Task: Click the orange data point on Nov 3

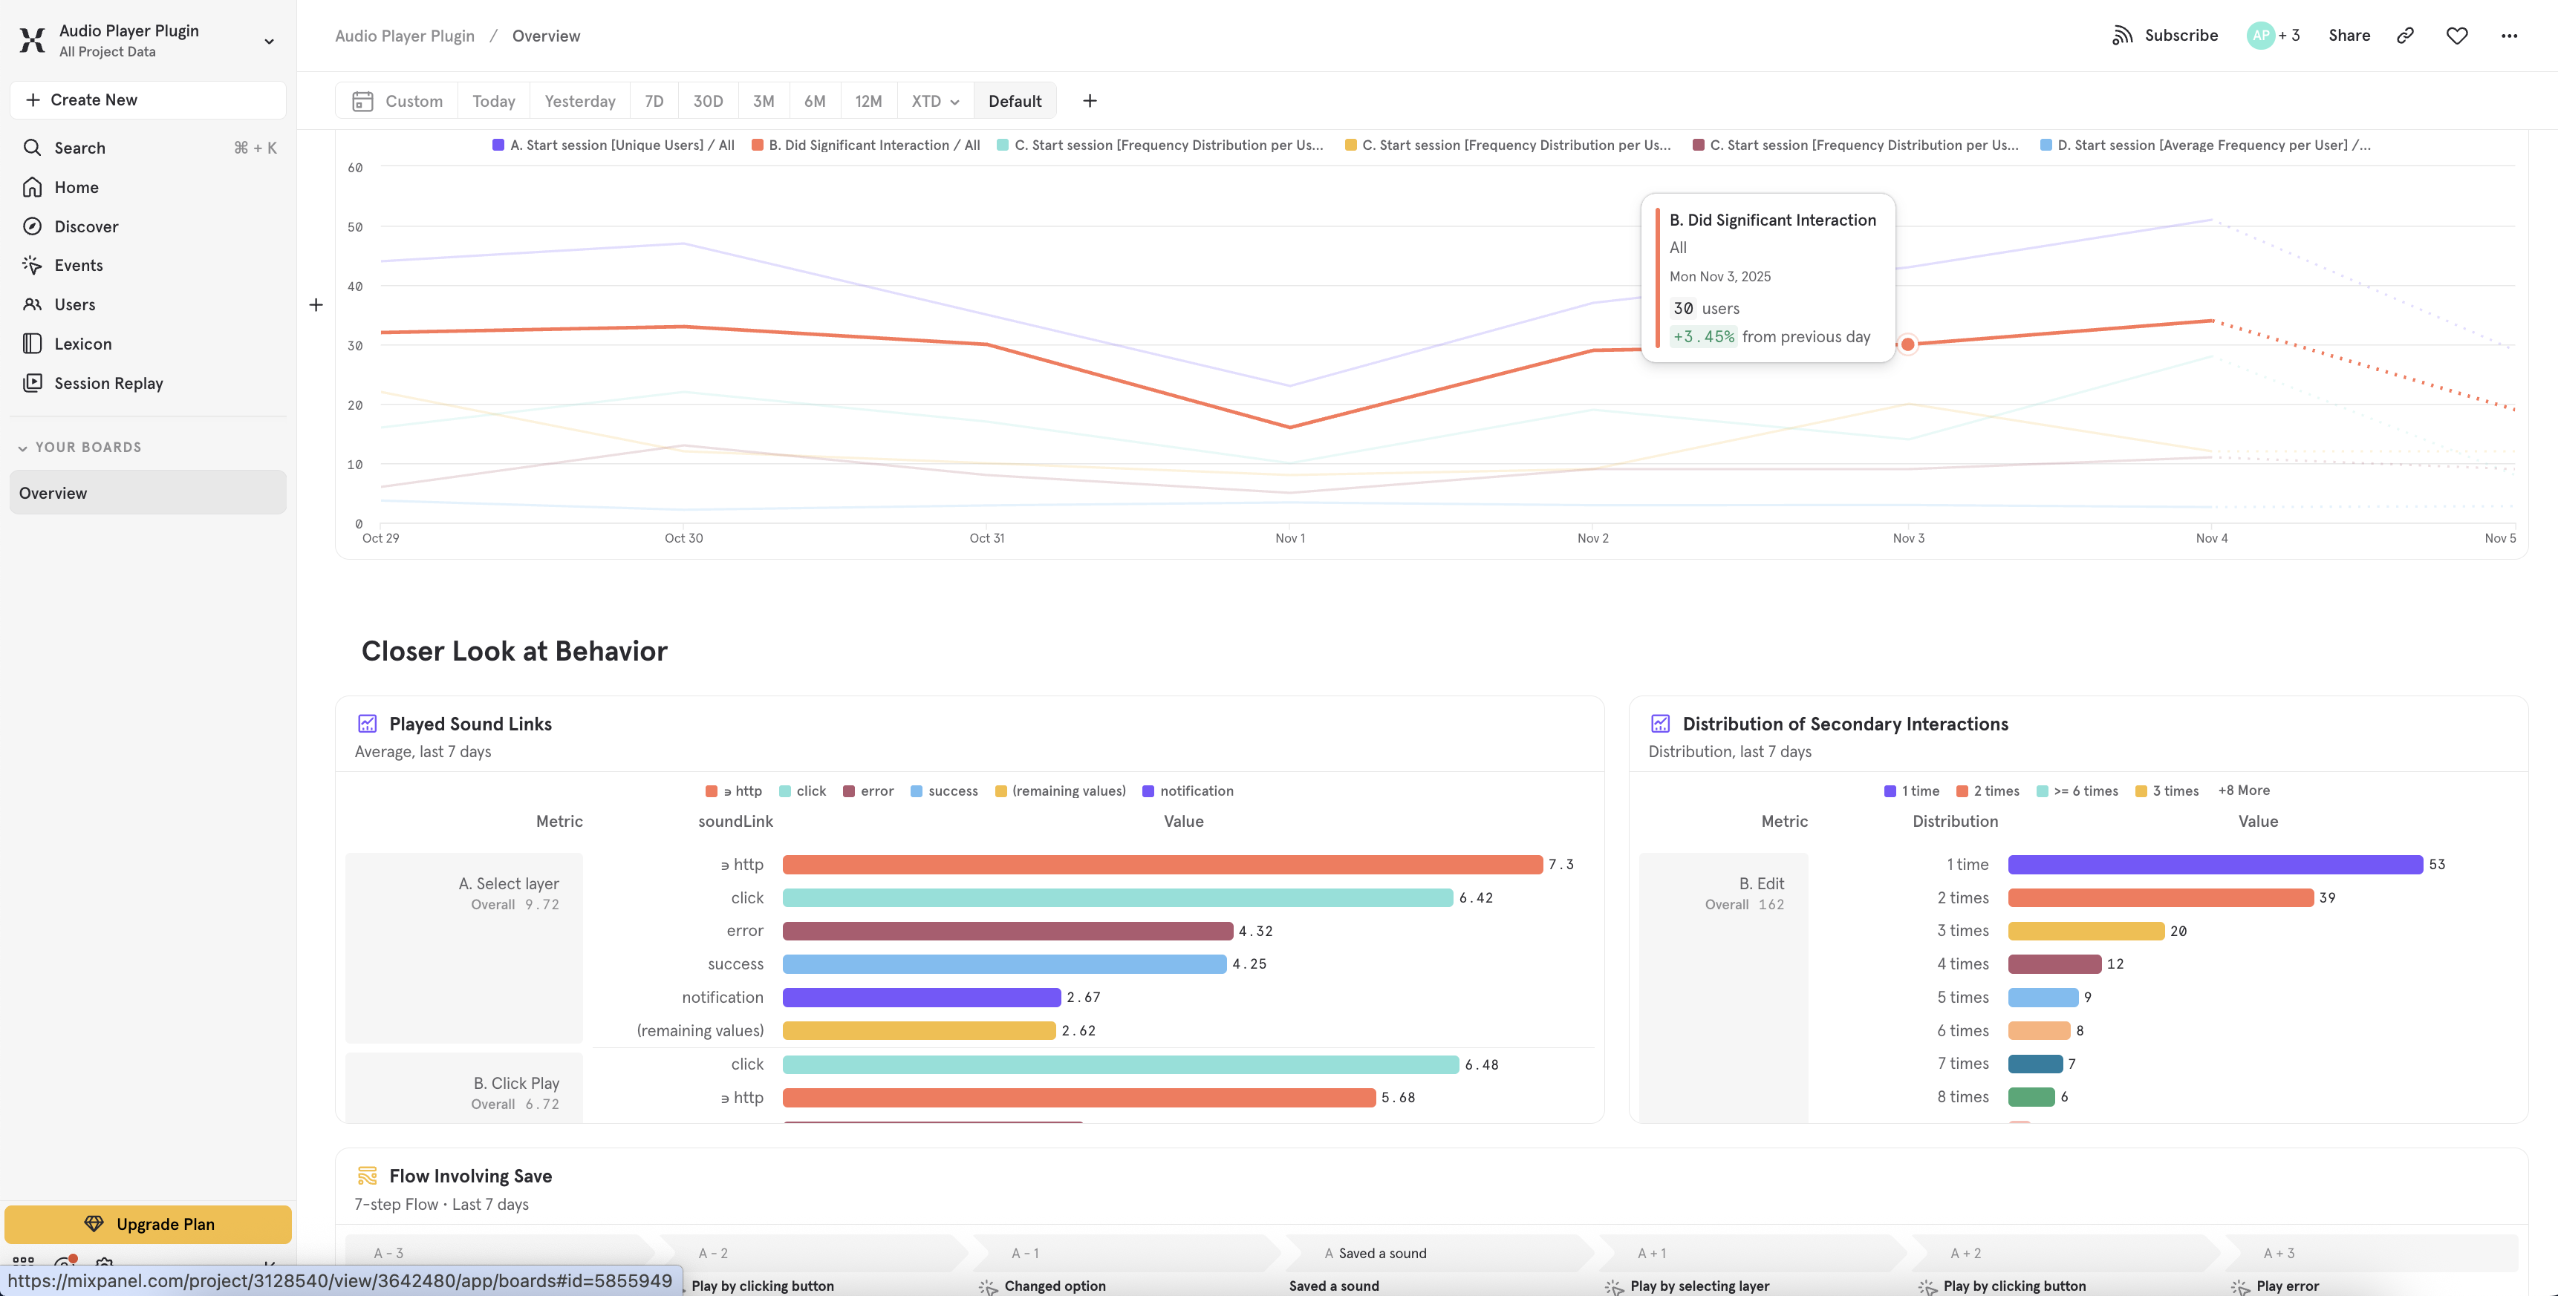Action: [1907, 344]
